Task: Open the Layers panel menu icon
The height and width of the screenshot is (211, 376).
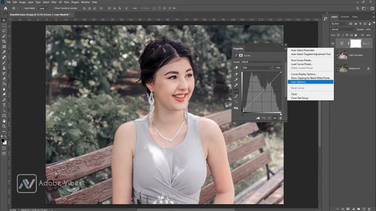Action: tap(374, 17)
